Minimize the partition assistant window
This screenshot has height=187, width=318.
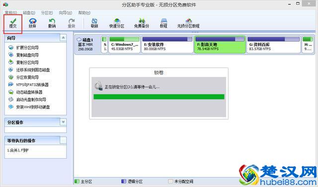click(289, 4)
